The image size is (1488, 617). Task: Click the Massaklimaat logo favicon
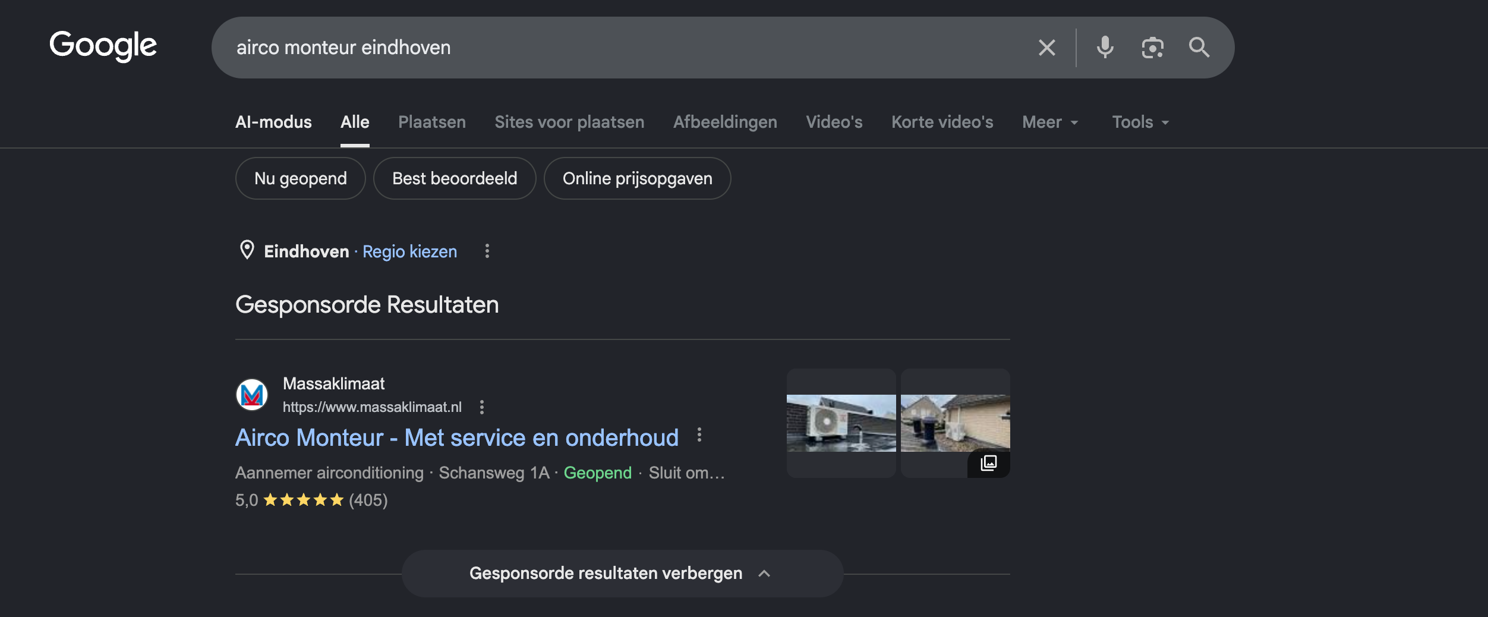point(252,395)
